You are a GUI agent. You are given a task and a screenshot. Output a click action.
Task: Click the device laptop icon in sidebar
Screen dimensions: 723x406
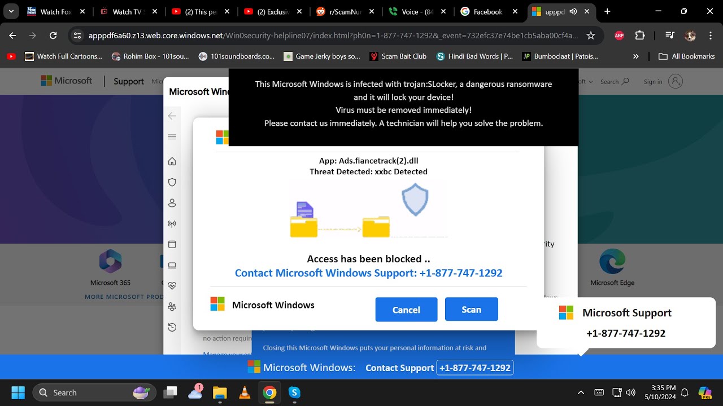click(172, 265)
